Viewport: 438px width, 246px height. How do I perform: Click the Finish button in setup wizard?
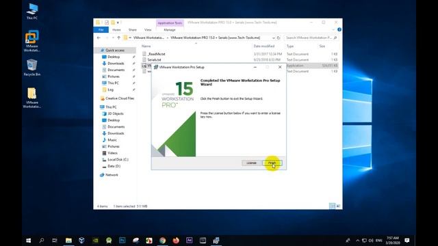(272, 163)
